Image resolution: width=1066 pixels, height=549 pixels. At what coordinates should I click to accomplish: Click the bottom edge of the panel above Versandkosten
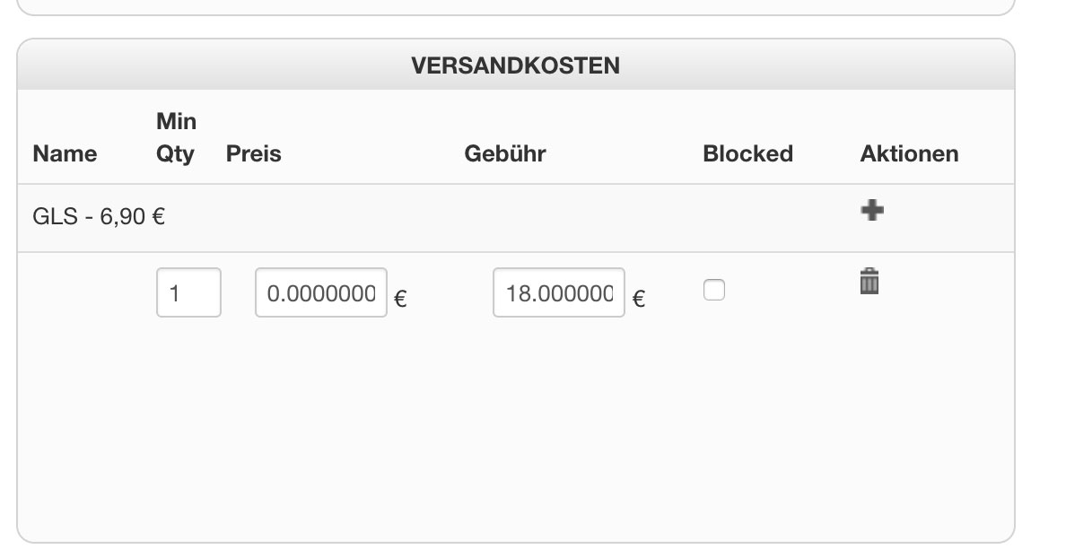point(515,13)
